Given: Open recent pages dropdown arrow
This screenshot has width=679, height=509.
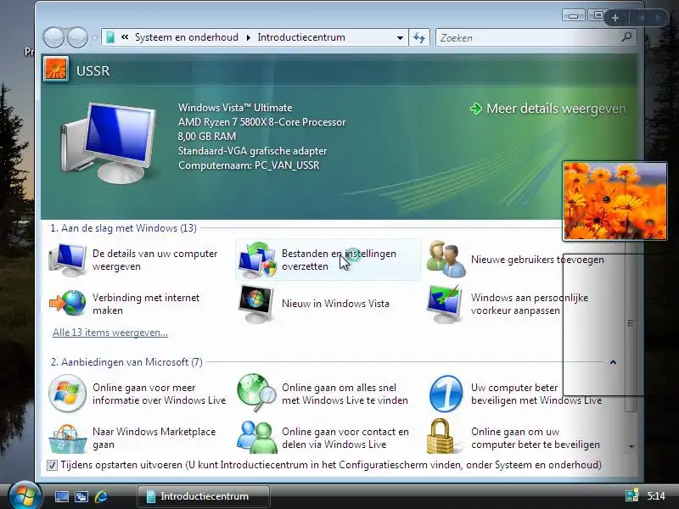Looking at the screenshot, I should click(x=94, y=38).
